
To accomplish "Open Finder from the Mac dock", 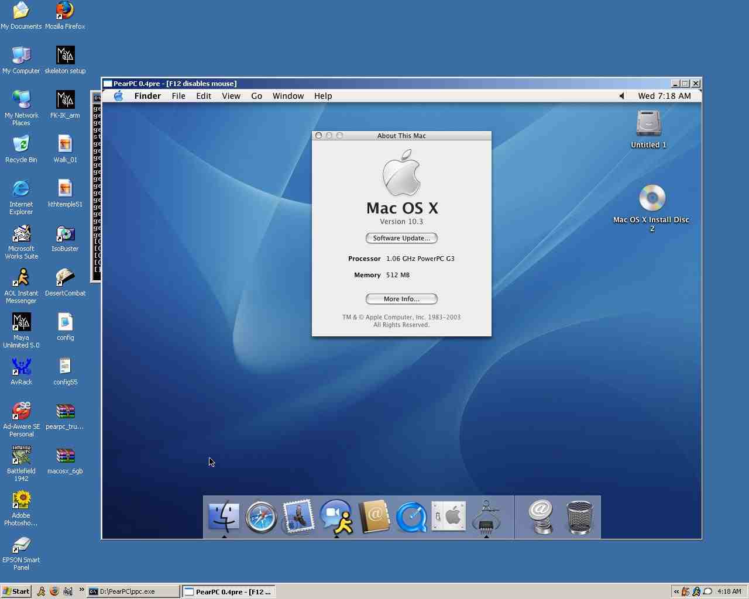I will tap(224, 517).
